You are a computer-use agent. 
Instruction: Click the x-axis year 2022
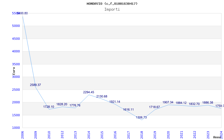tap(195, 135)
